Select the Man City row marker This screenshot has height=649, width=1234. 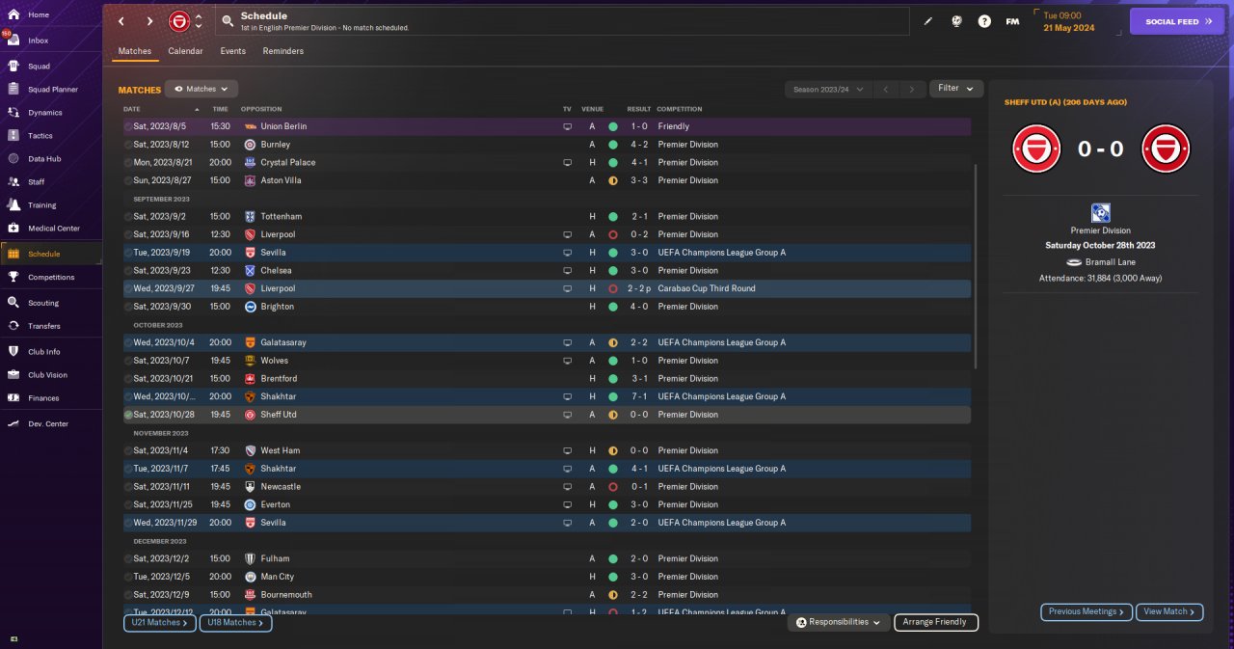(x=128, y=577)
